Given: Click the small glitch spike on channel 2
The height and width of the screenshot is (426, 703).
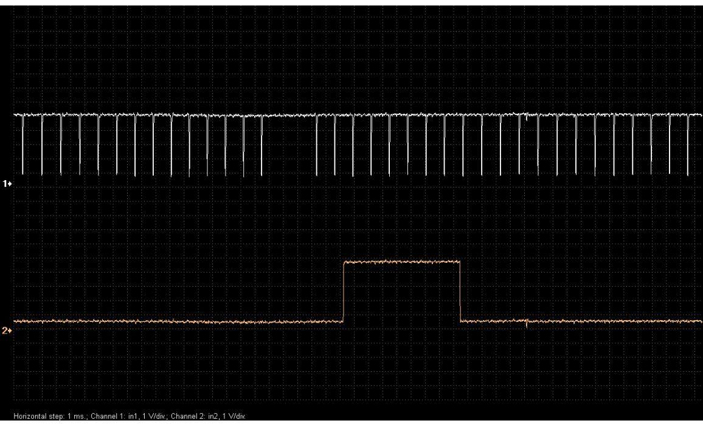Looking at the screenshot, I should click(x=526, y=323).
